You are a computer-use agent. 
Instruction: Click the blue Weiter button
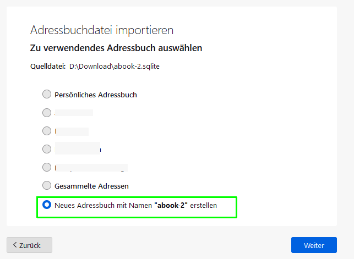click(314, 245)
